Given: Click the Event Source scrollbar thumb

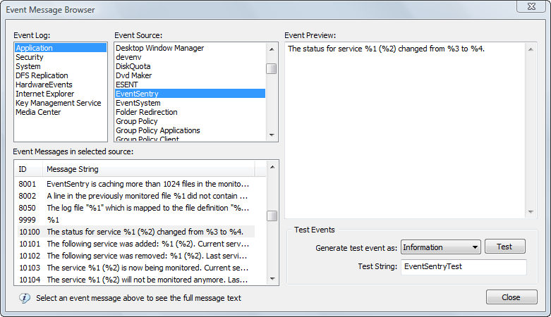Looking at the screenshot, I should coord(272,69).
